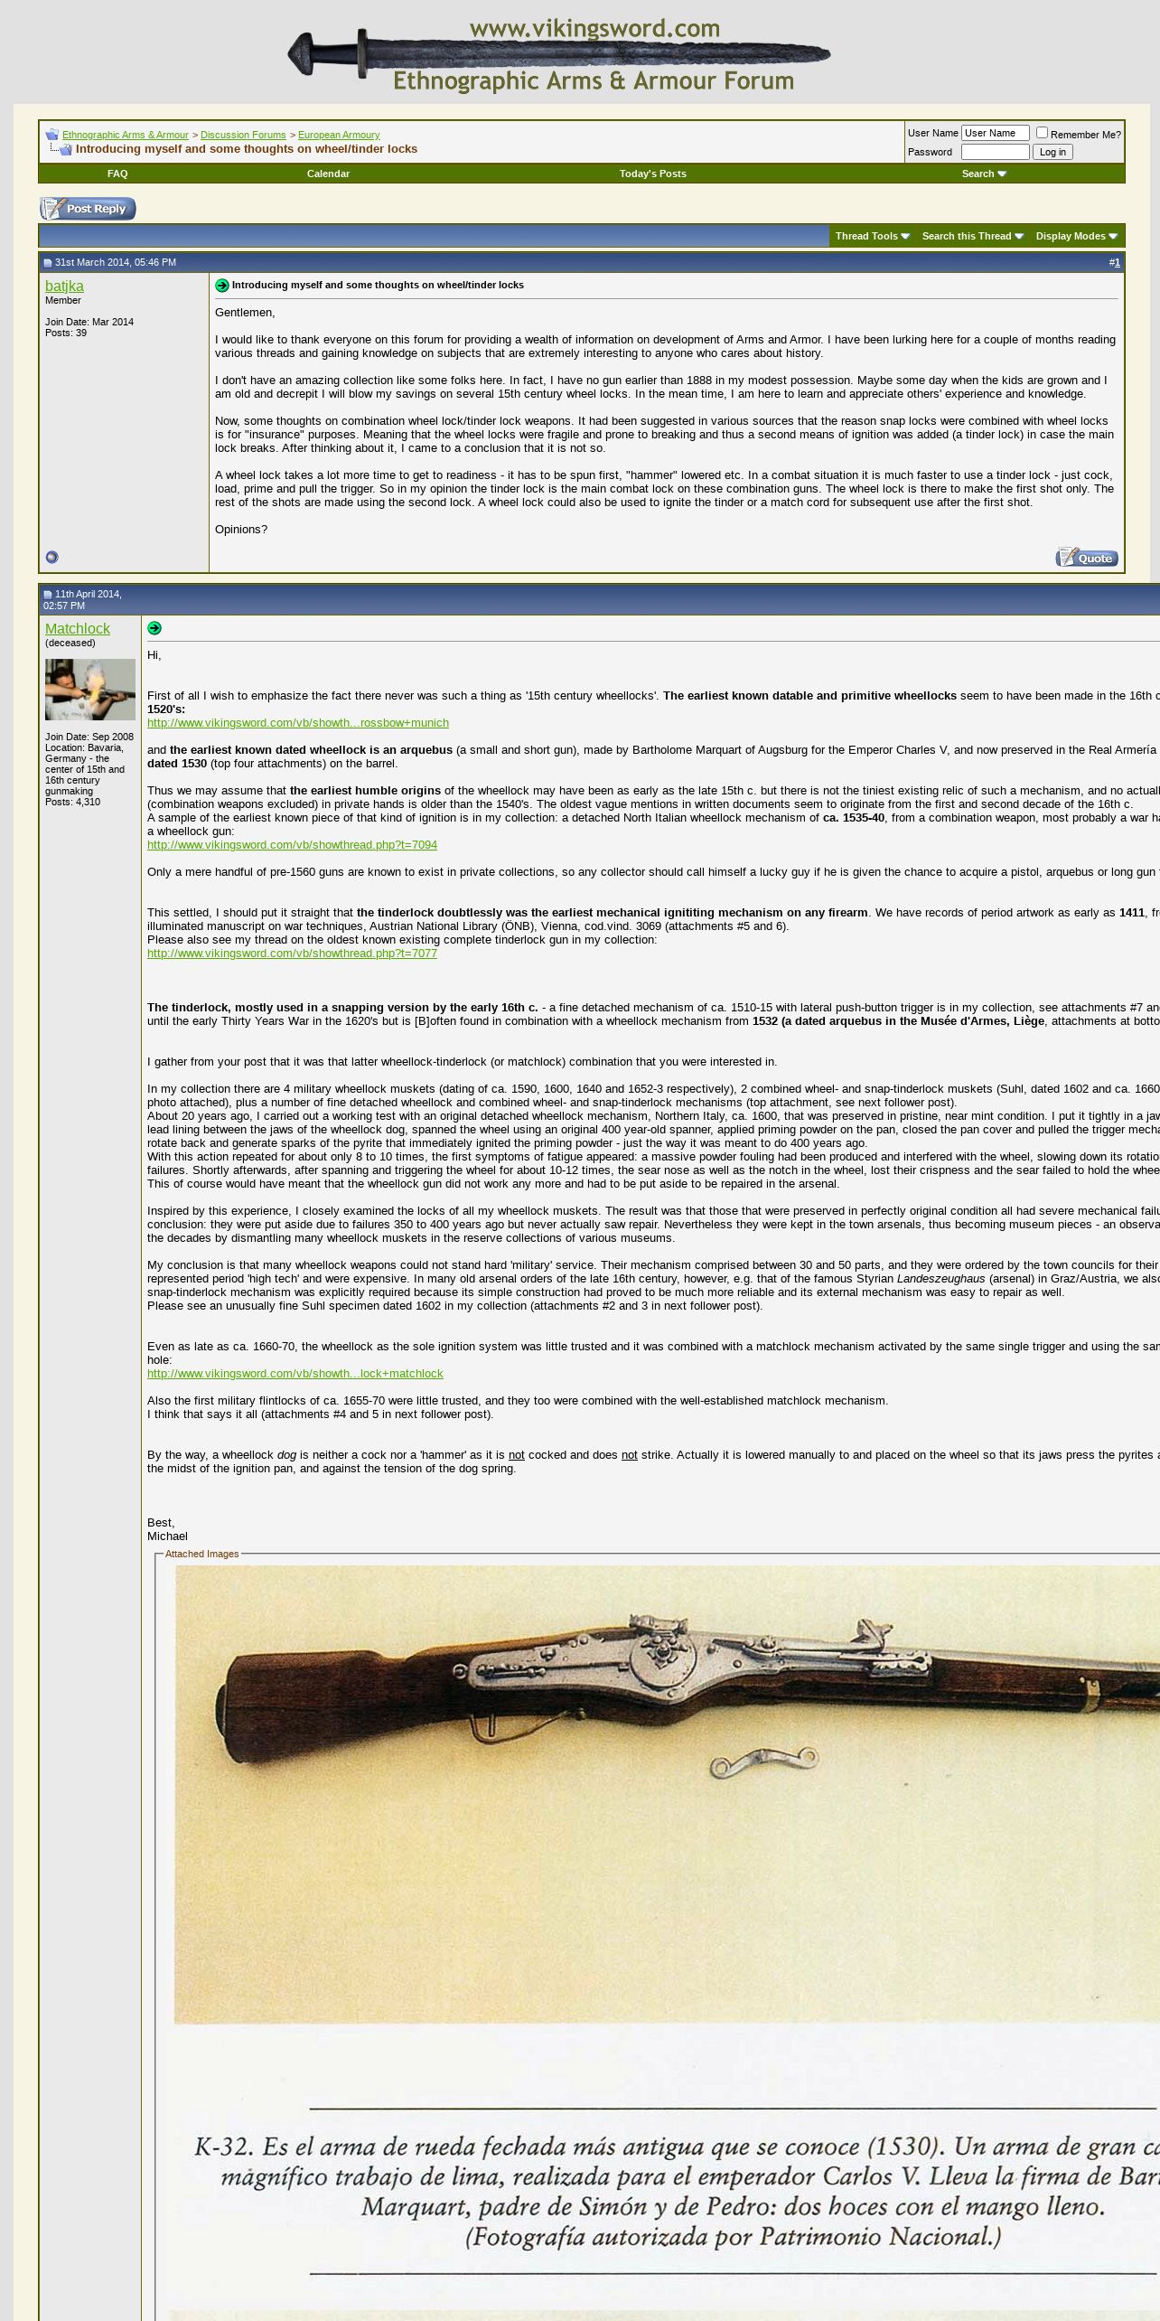Open Matchlock's user profile link
The height and width of the screenshot is (2321, 1160).
point(78,629)
